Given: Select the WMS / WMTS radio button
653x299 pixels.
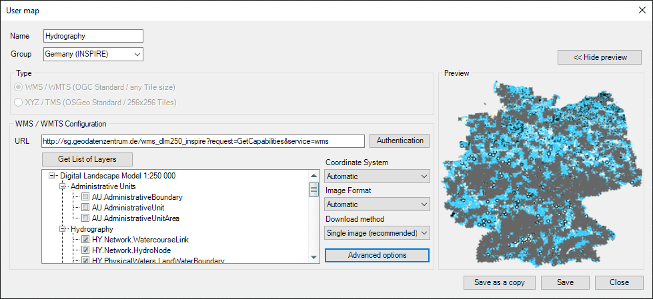Looking at the screenshot, I should [x=19, y=88].
